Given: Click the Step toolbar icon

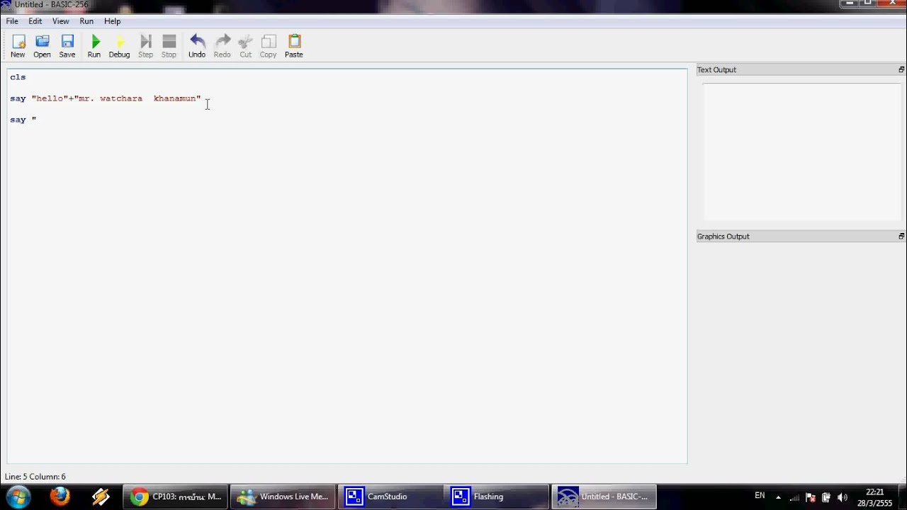Looking at the screenshot, I should pyautogui.click(x=145, y=46).
